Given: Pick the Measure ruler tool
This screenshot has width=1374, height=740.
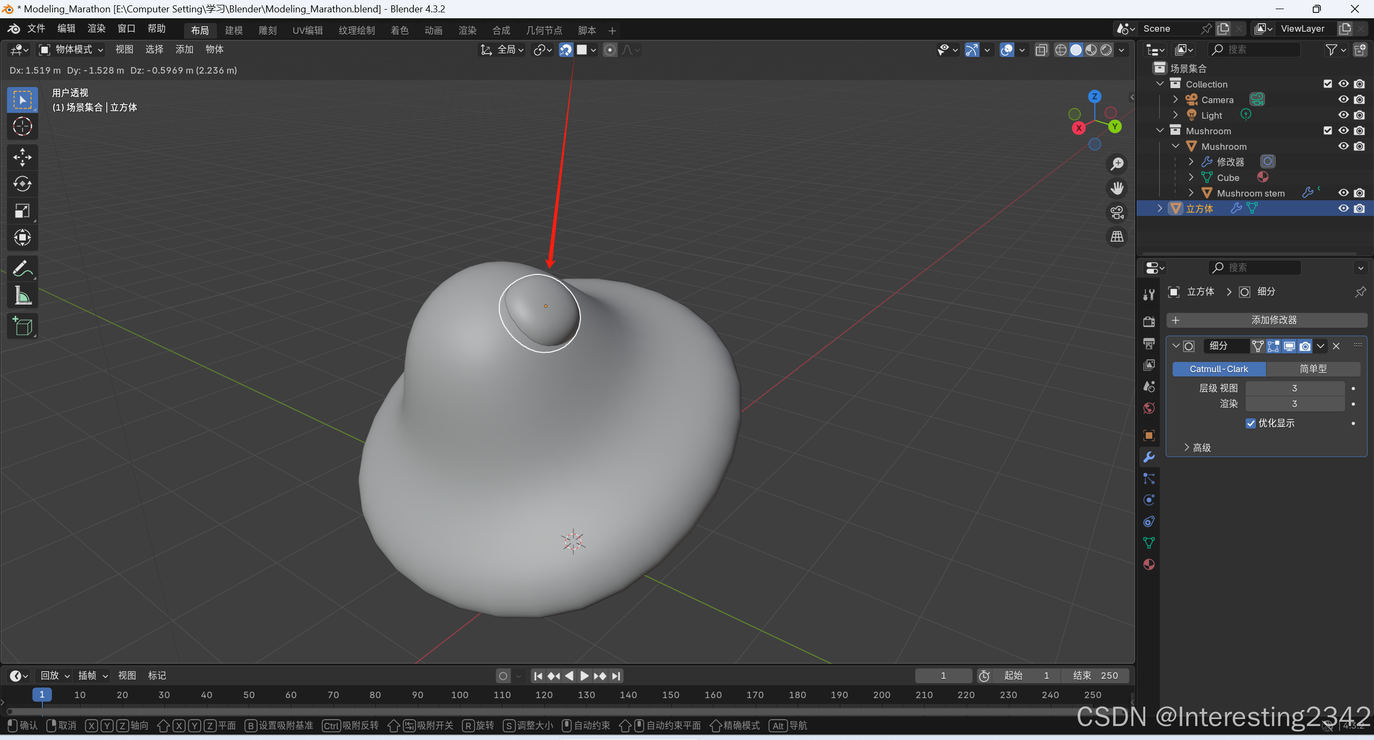Looking at the screenshot, I should (22, 295).
